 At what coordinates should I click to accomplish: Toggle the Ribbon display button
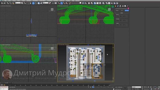coord(95,3)
